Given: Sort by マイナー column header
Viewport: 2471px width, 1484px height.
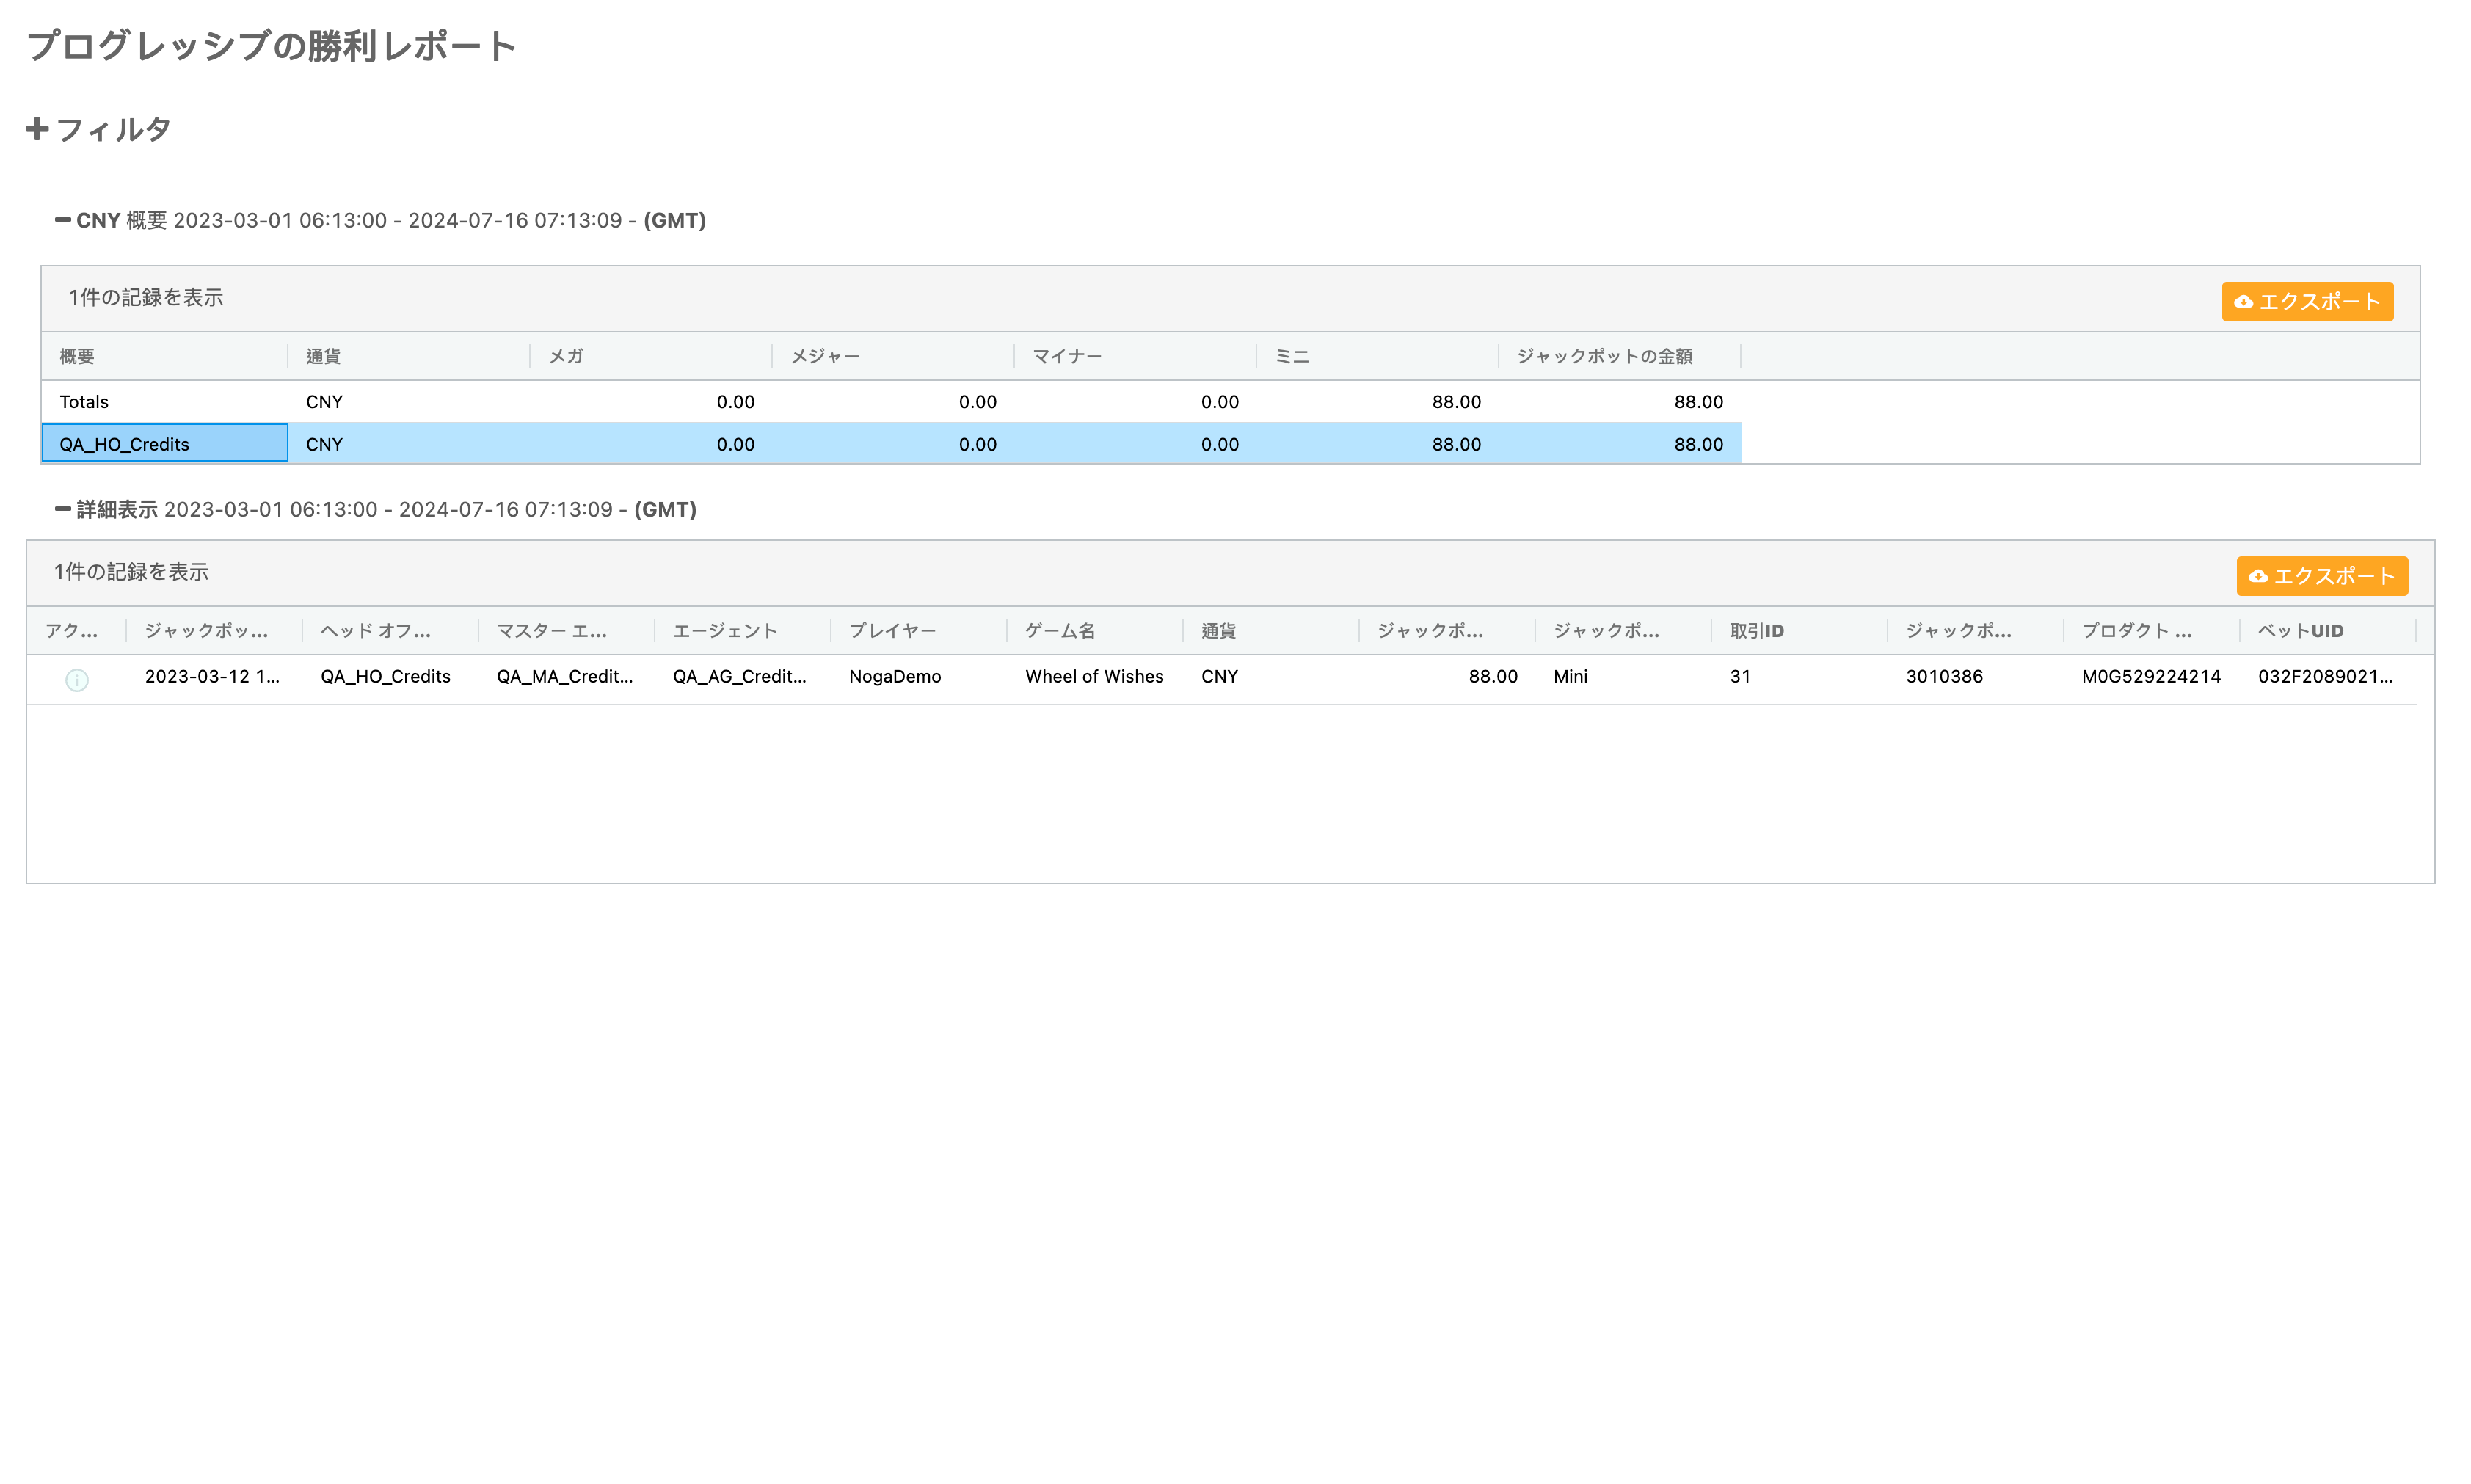Looking at the screenshot, I should pyautogui.click(x=1067, y=356).
